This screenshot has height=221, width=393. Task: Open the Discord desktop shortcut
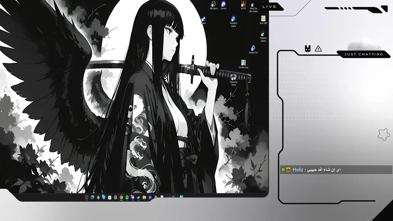(224, 5)
